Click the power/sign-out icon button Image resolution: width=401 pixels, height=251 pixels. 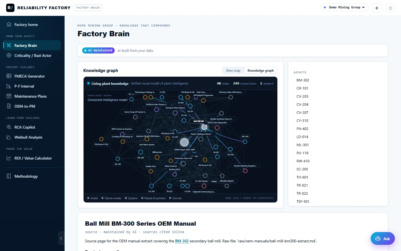[390, 8]
